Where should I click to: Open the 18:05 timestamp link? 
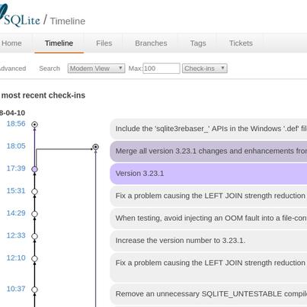16,146
